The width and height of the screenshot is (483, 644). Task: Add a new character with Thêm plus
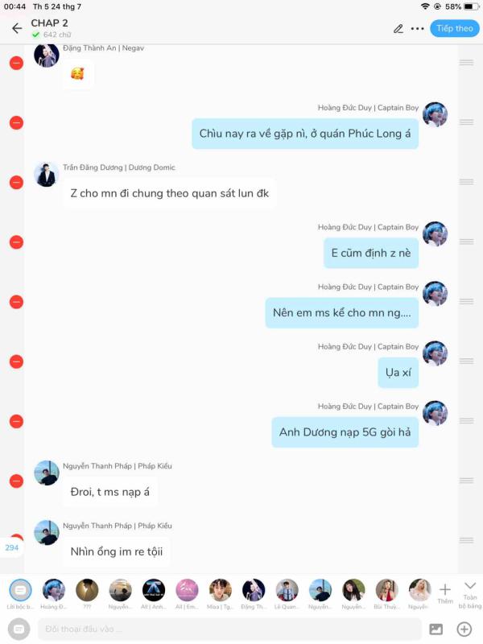(445, 593)
